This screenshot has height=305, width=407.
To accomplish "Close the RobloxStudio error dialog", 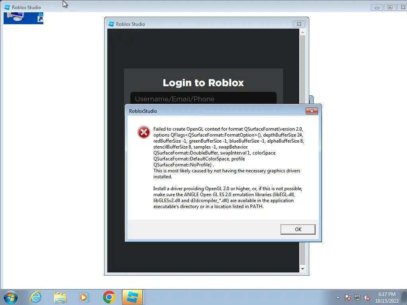I will coord(312,111).
